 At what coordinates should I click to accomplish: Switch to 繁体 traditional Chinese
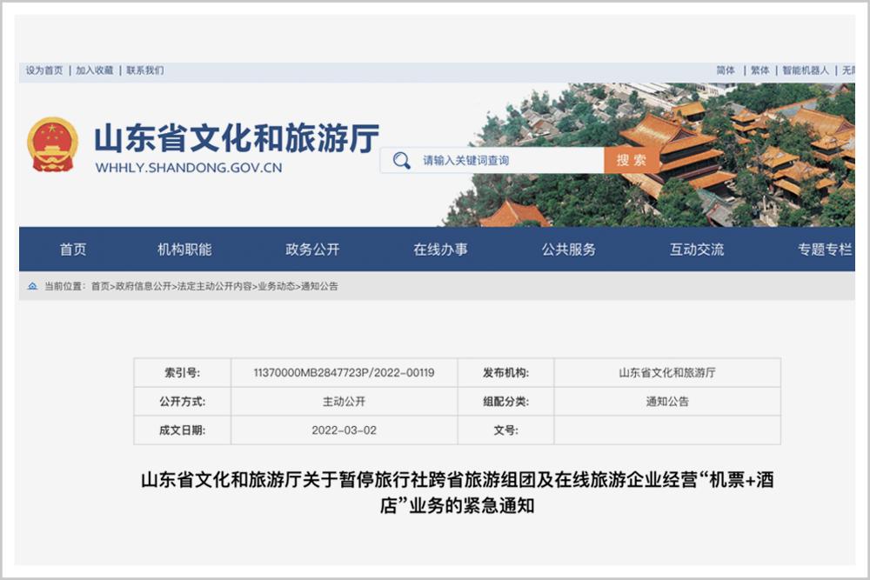pyautogui.click(x=760, y=70)
